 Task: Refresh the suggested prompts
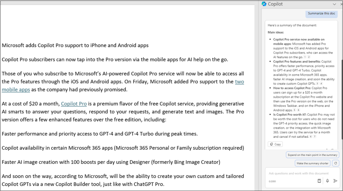[x=335, y=163]
